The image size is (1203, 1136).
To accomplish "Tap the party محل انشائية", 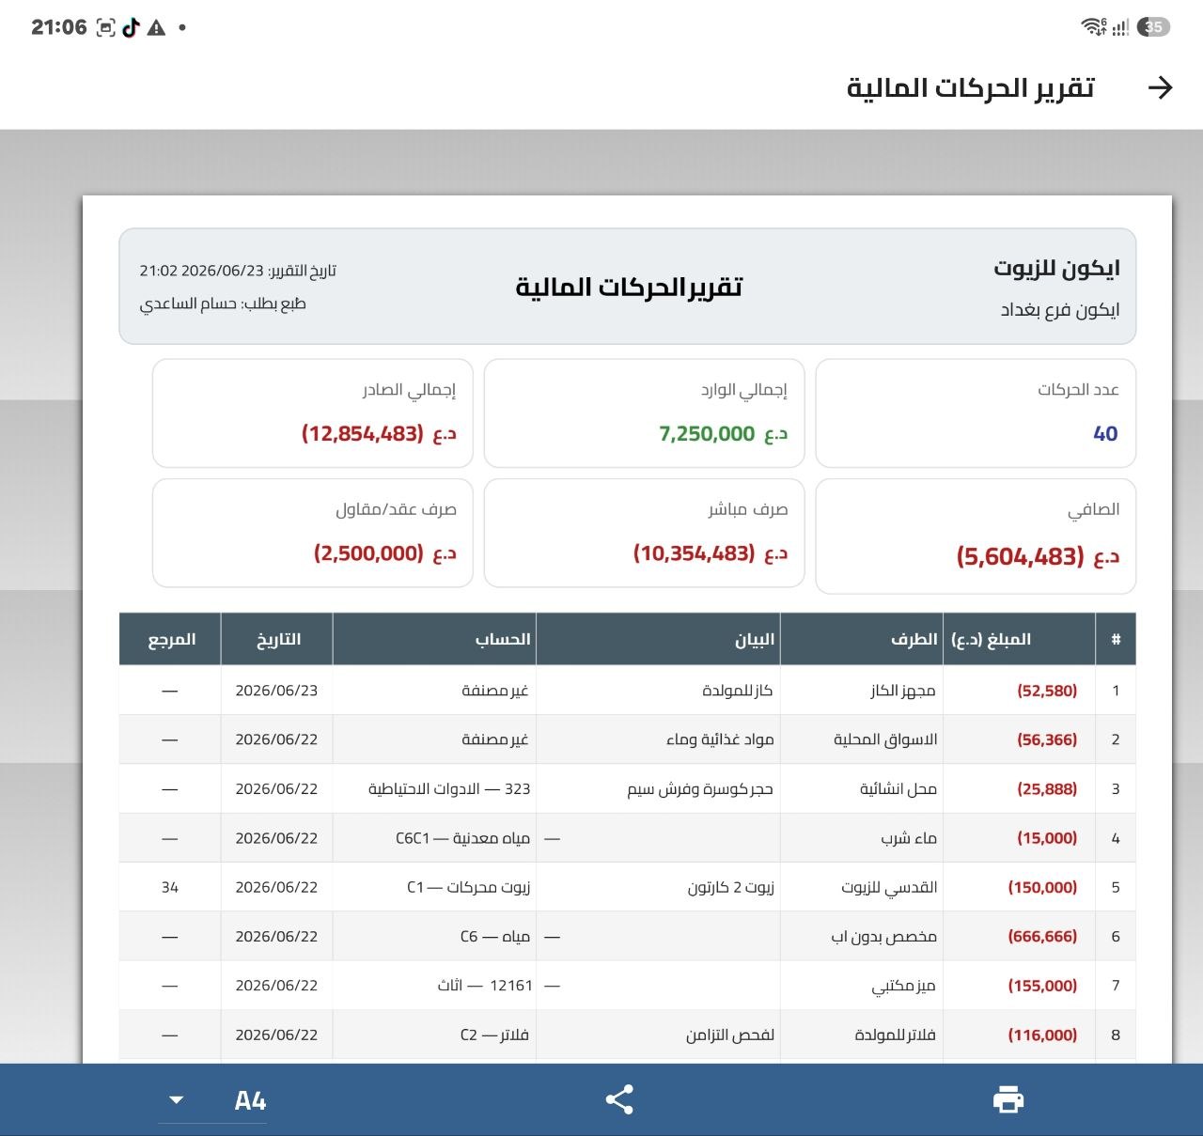I will point(898,789).
